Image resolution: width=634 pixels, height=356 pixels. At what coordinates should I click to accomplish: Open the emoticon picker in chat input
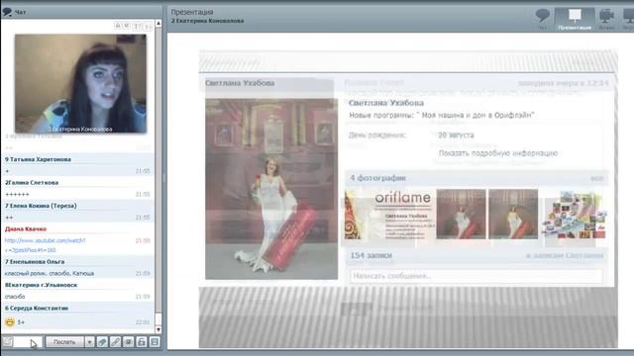(8, 342)
